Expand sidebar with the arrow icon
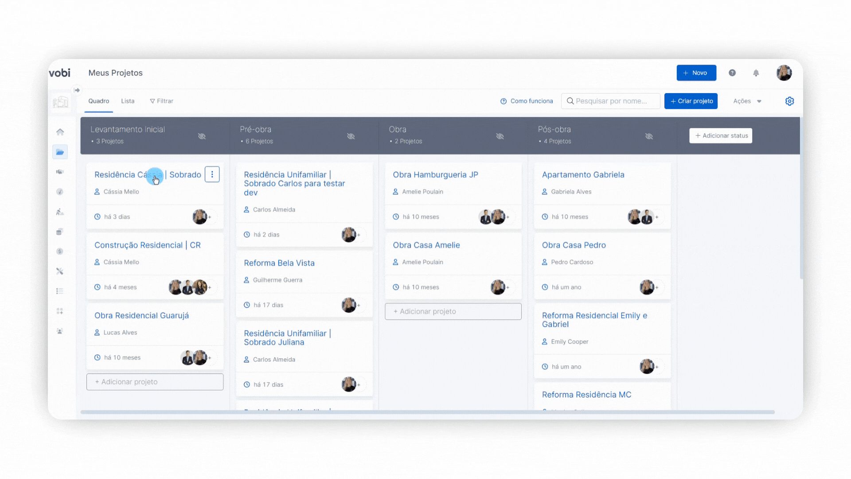 77,90
